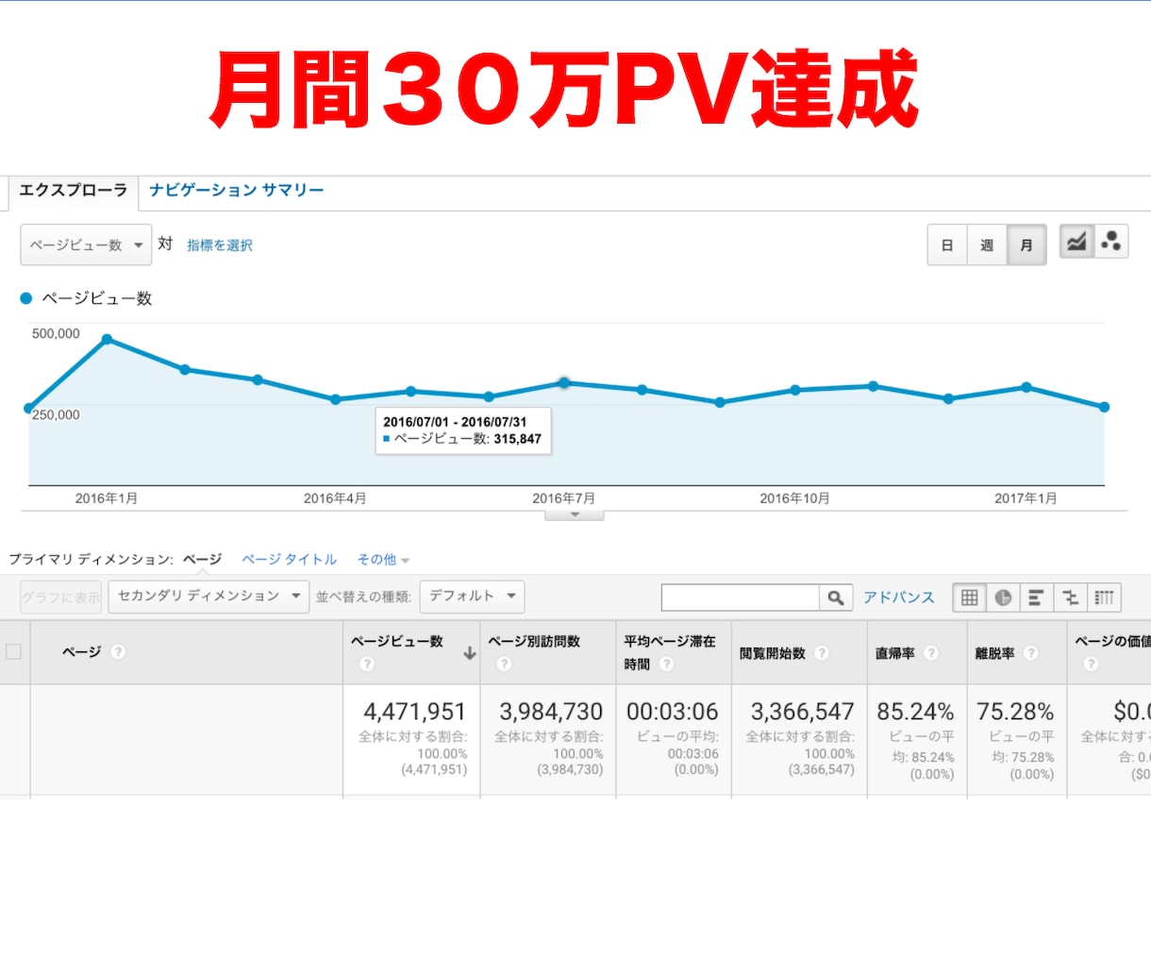This screenshot has height=977, width=1151.
Task: Click the ページビュー数 chart legend label
Action: pos(97,298)
